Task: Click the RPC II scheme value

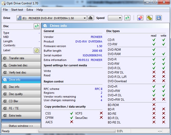Action: click(99, 89)
